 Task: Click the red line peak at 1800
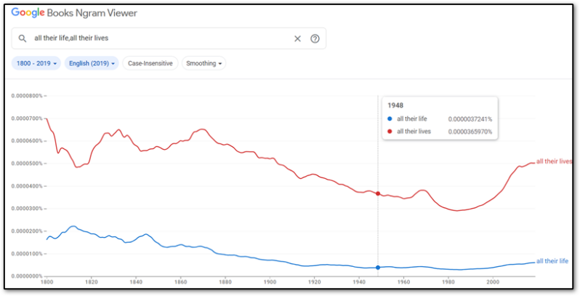point(47,119)
